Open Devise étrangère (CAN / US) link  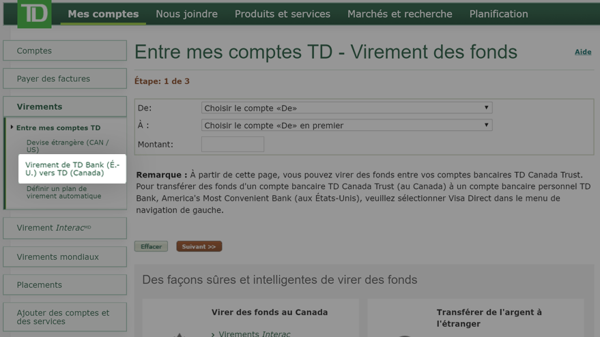pos(68,146)
